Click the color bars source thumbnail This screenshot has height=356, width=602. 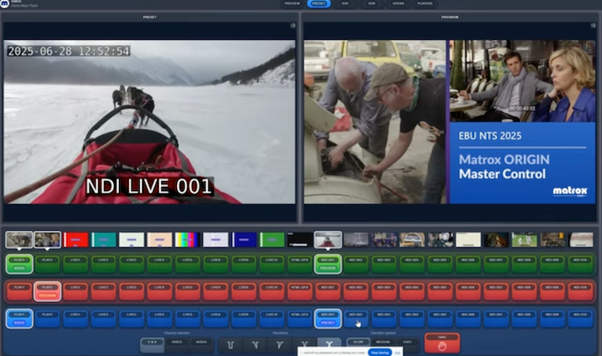pyautogui.click(x=187, y=240)
